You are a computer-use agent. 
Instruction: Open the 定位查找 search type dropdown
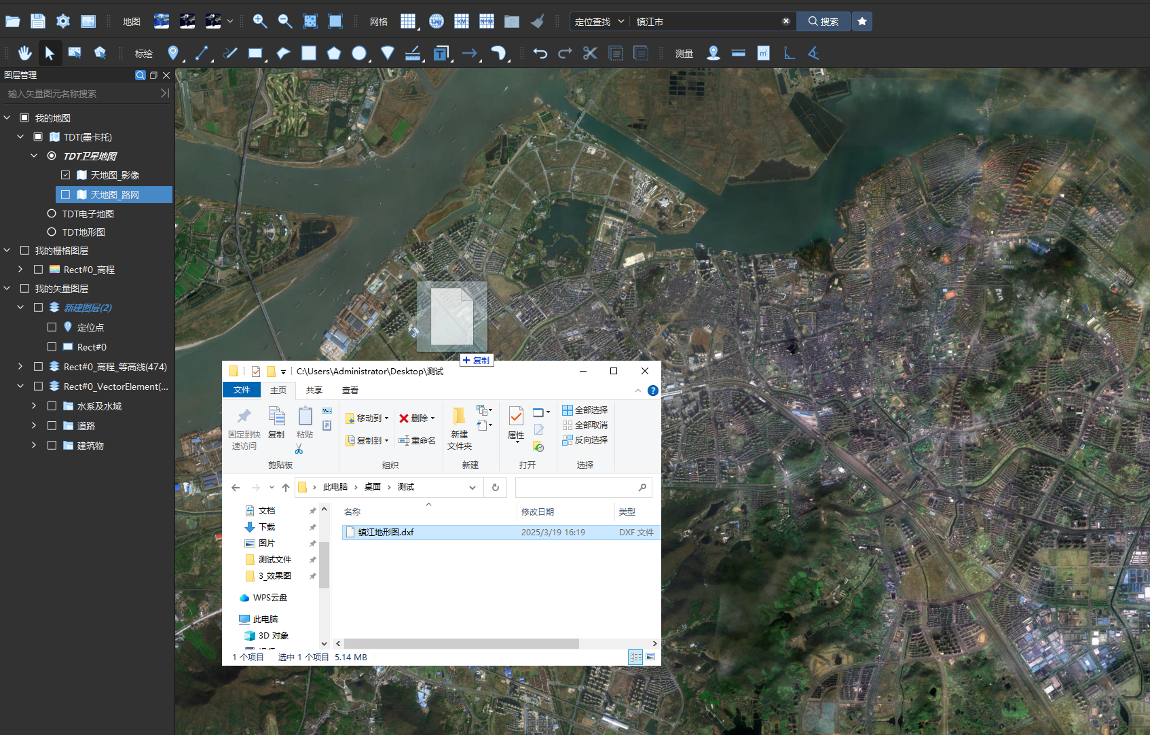coord(599,22)
